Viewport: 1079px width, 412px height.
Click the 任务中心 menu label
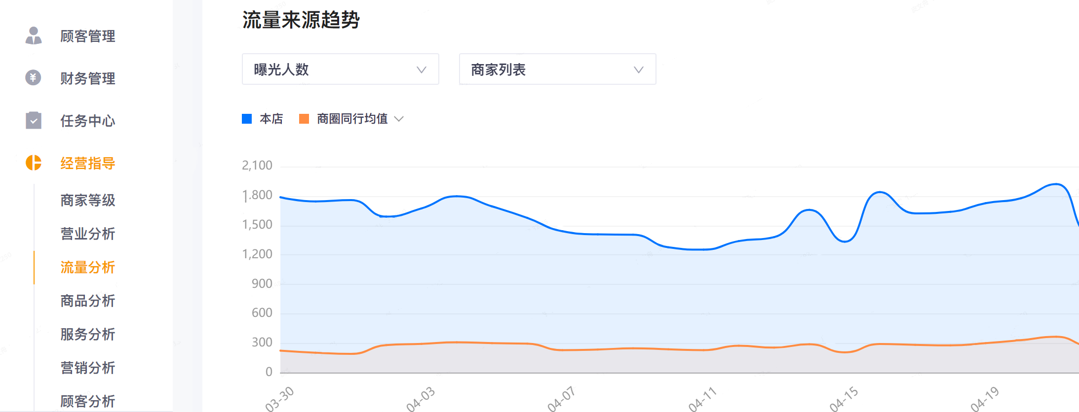pos(88,121)
